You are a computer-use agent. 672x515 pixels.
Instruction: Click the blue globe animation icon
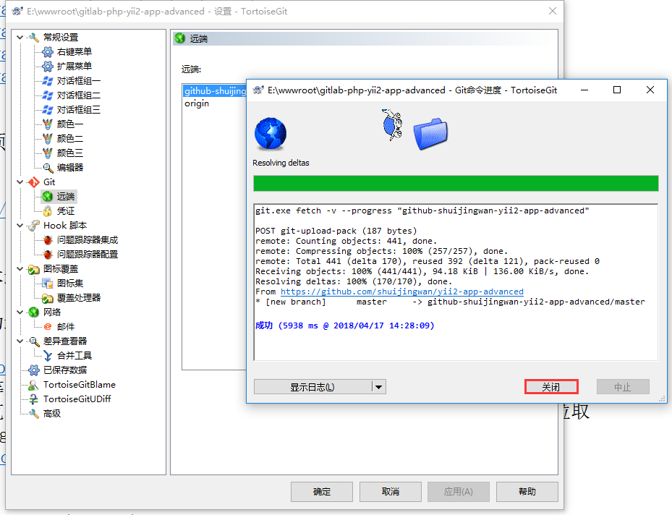[271, 134]
